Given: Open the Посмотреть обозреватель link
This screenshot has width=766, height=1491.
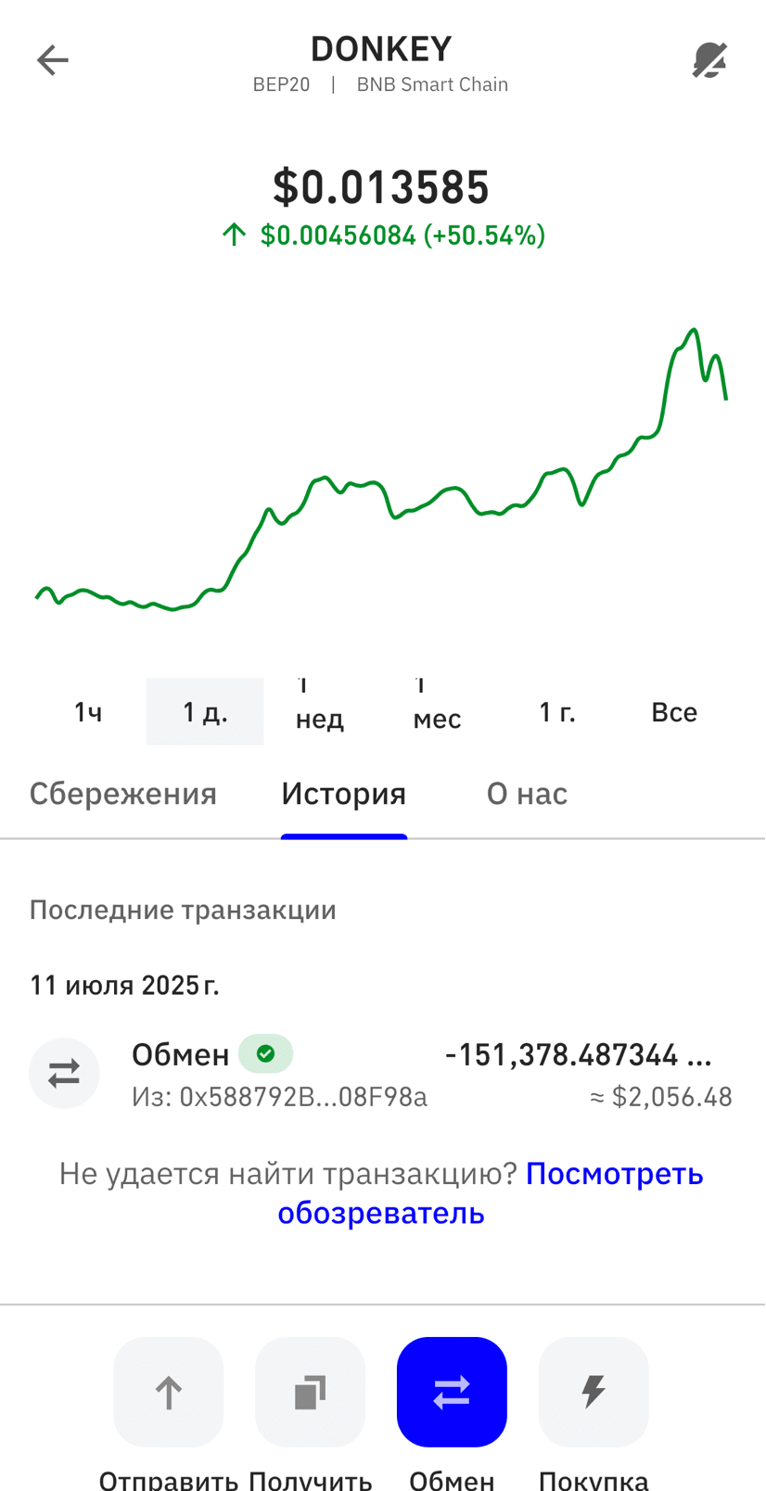Looking at the screenshot, I should [x=491, y=1193].
